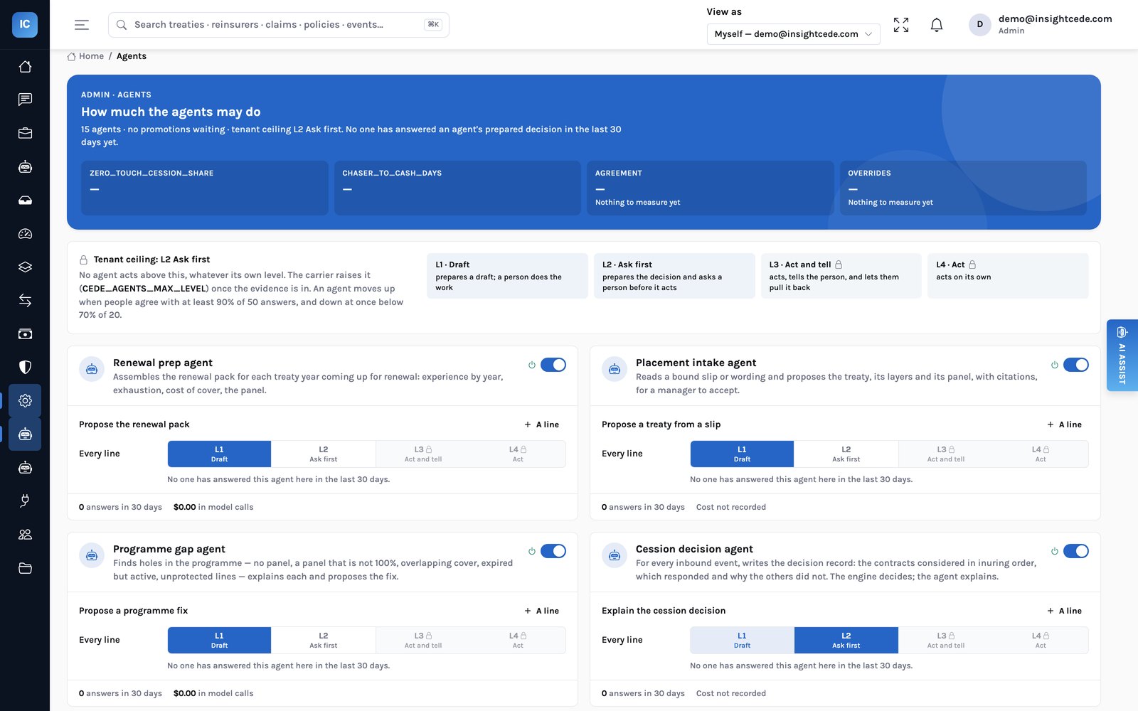
Task: Click the "L3 · Act and tell" legend card
Action: pyautogui.click(x=841, y=276)
